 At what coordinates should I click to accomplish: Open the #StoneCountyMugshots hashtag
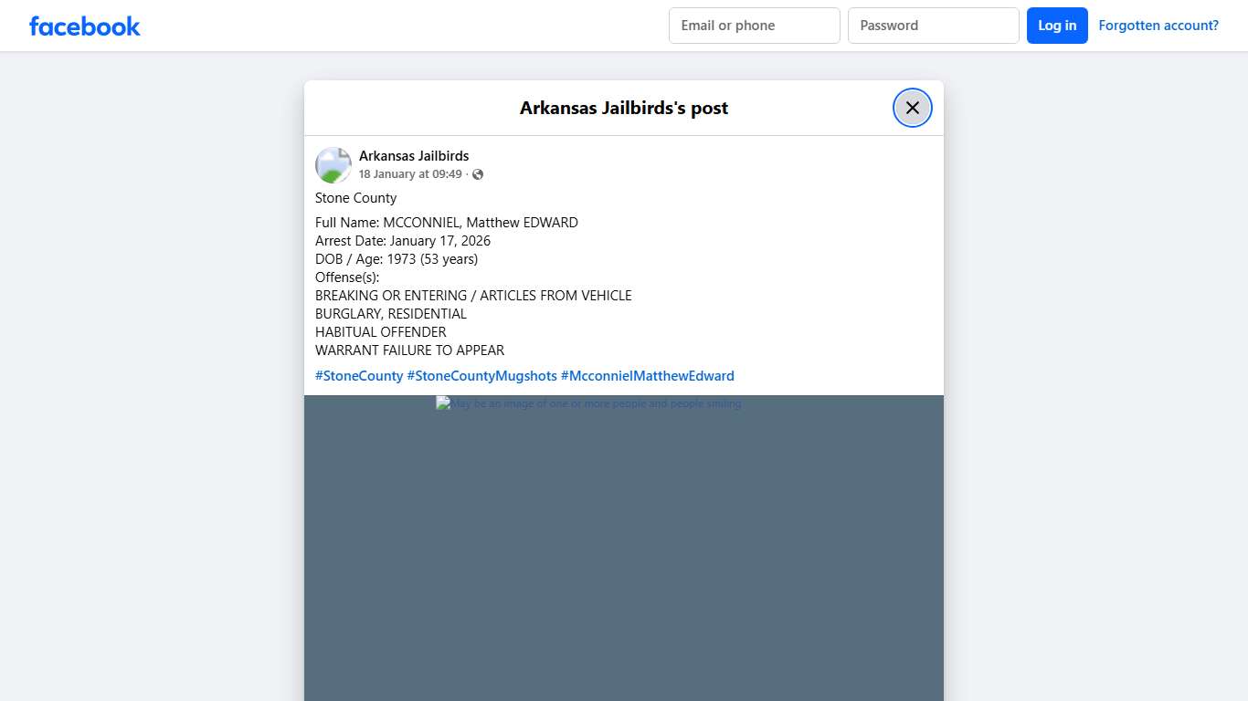[x=481, y=376]
